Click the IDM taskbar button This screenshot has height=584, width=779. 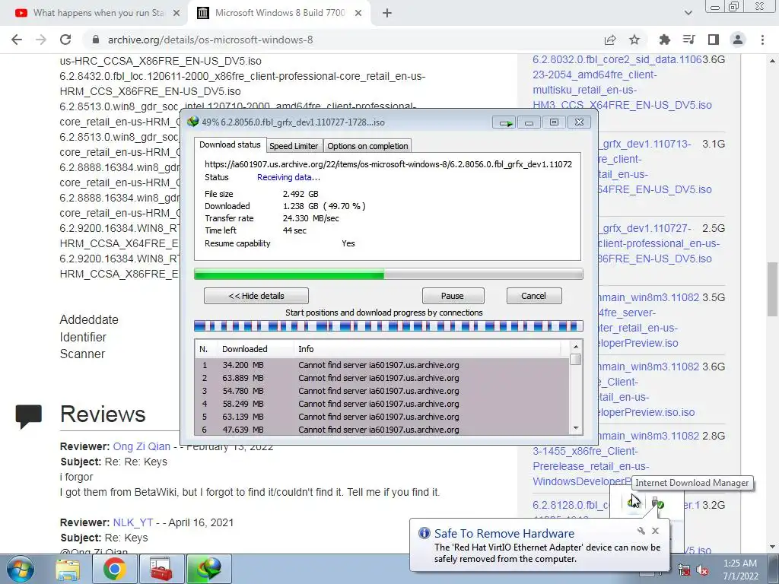pyautogui.click(x=208, y=570)
